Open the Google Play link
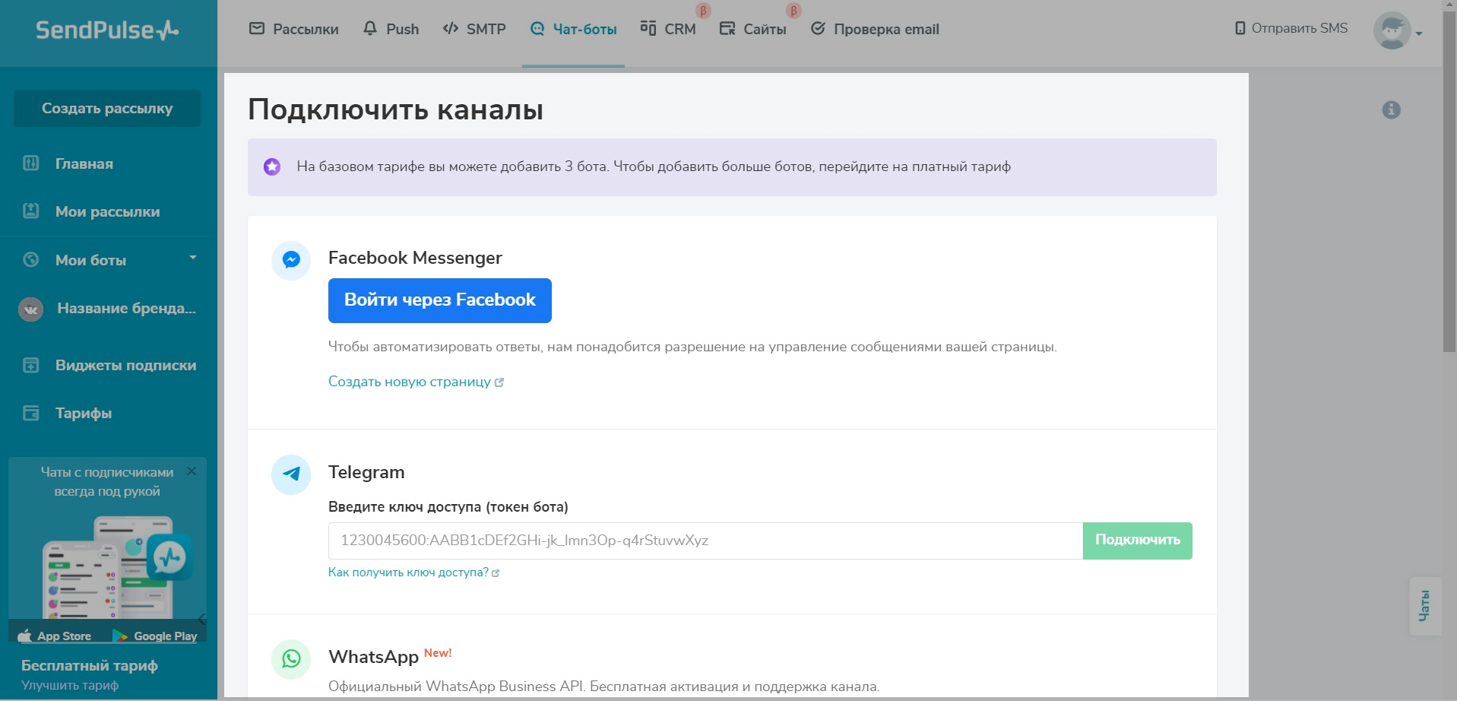 click(155, 636)
